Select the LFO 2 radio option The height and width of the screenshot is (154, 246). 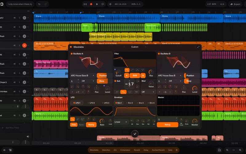pos(91,103)
